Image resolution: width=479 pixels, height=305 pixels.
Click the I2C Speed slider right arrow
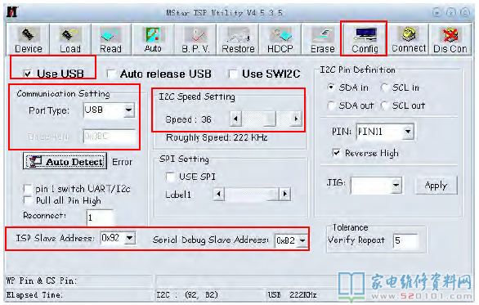pos(296,119)
